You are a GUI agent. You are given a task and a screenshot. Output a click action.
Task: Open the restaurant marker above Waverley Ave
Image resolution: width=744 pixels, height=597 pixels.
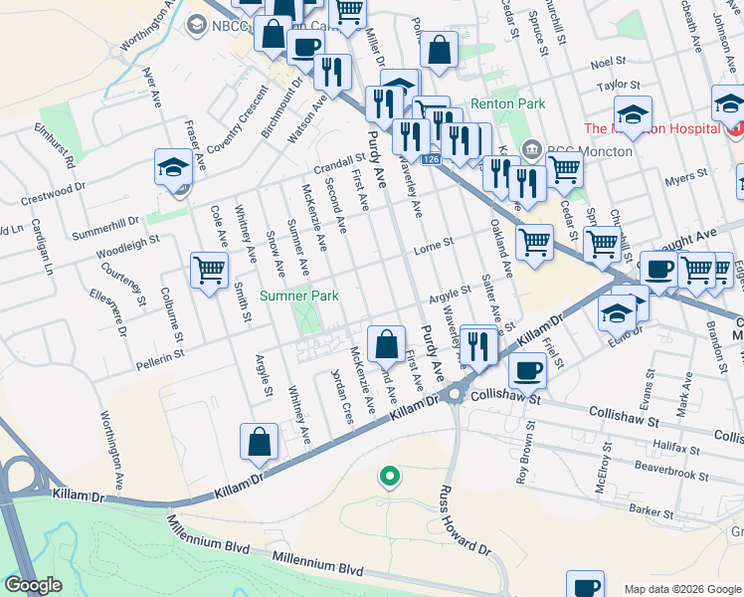412,140
